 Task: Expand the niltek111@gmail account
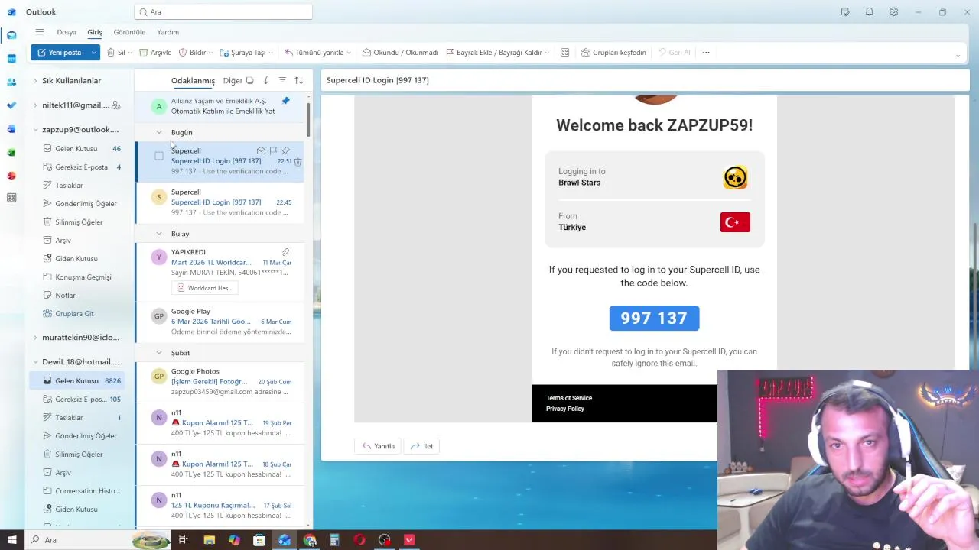tap(35, 105)
